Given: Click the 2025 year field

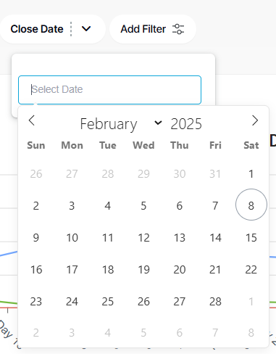Looking at the screenshot, I should [x=186, y=124].
